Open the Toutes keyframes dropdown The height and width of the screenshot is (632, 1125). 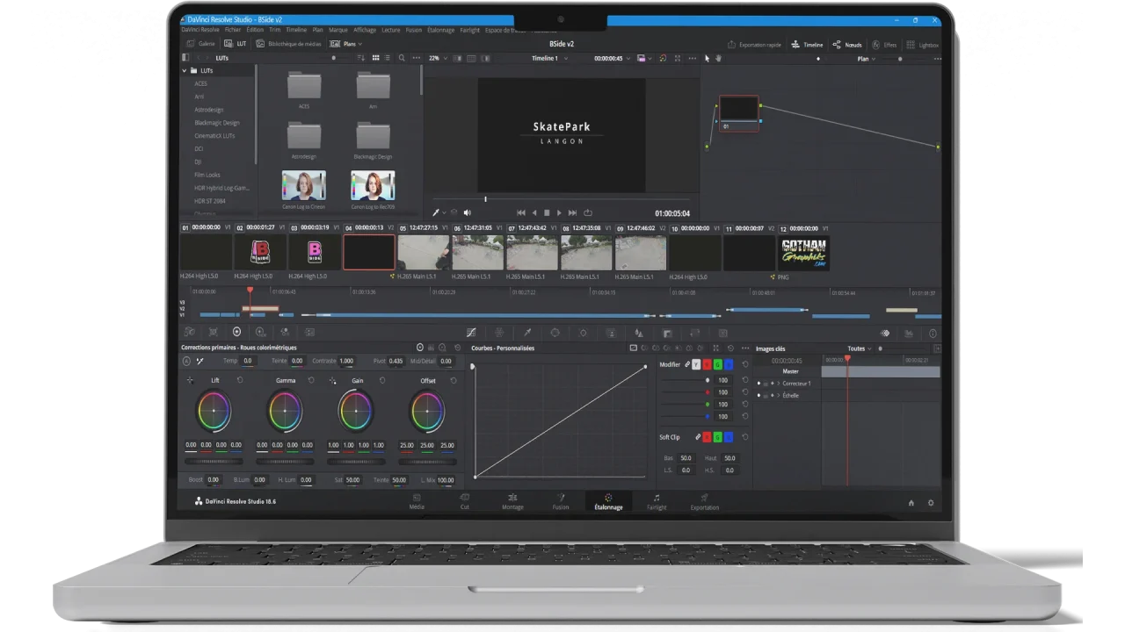(859, 348)
